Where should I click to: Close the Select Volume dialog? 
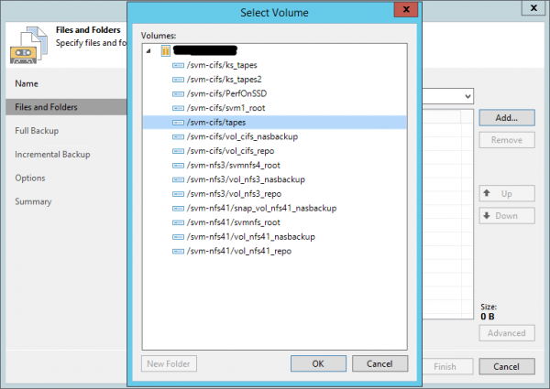click(x=401, y=11)
